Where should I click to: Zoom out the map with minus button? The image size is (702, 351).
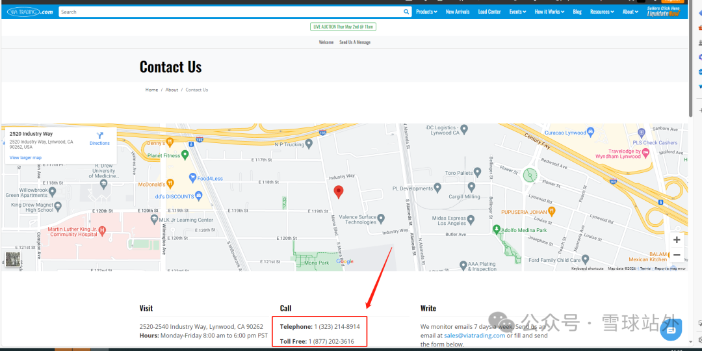click(677, 255)
